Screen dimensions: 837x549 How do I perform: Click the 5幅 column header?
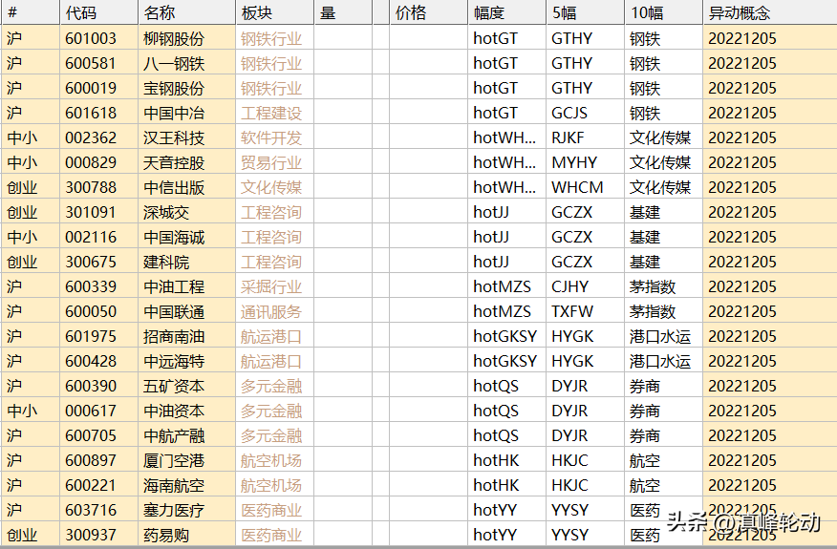coord(585,12)
